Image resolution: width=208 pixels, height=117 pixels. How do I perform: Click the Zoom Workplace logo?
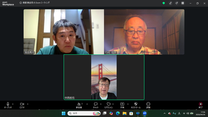(8, 4)
